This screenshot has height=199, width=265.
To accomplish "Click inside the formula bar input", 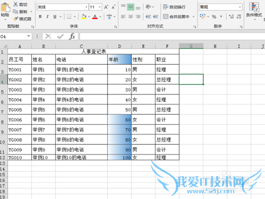I will [172, 37].
